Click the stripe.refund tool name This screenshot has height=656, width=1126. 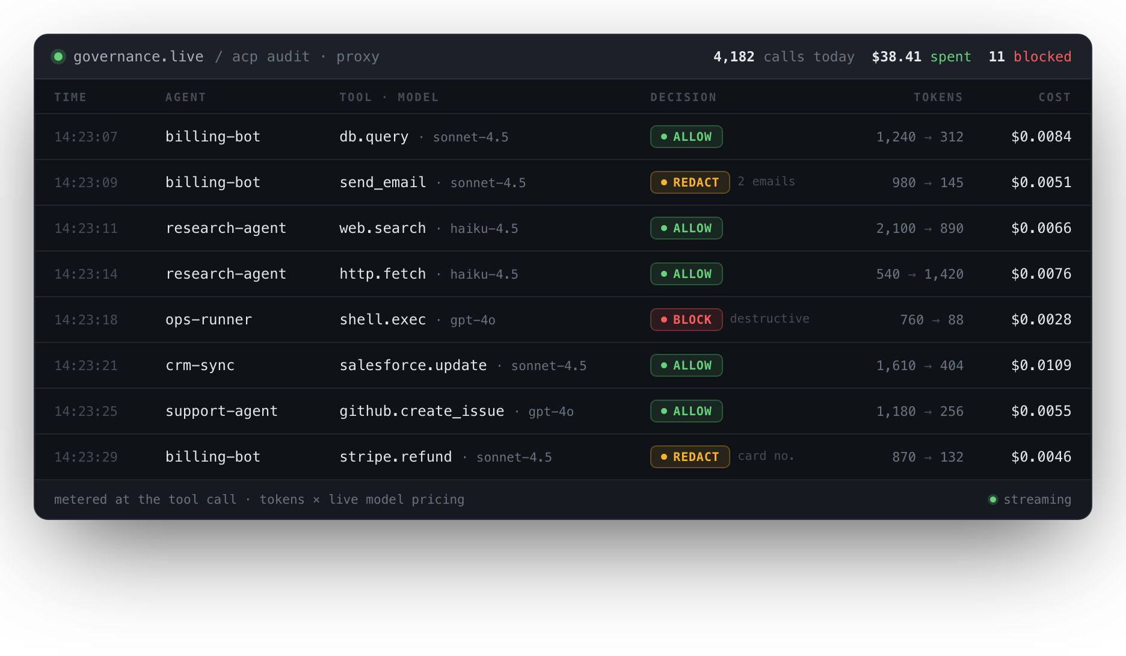point(396,457)
